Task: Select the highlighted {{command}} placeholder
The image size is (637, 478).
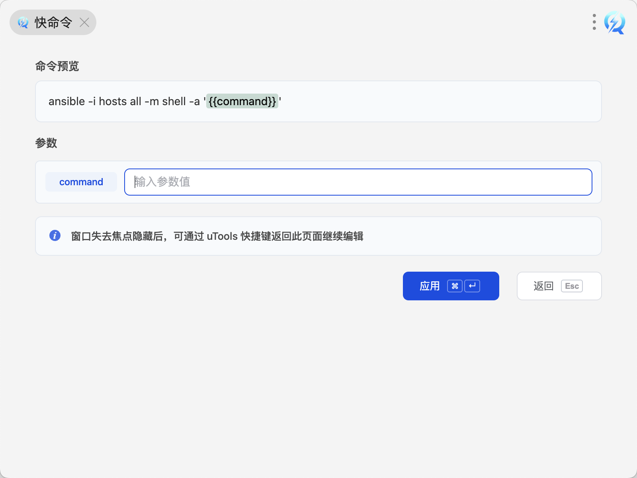Action: (242, 102)
